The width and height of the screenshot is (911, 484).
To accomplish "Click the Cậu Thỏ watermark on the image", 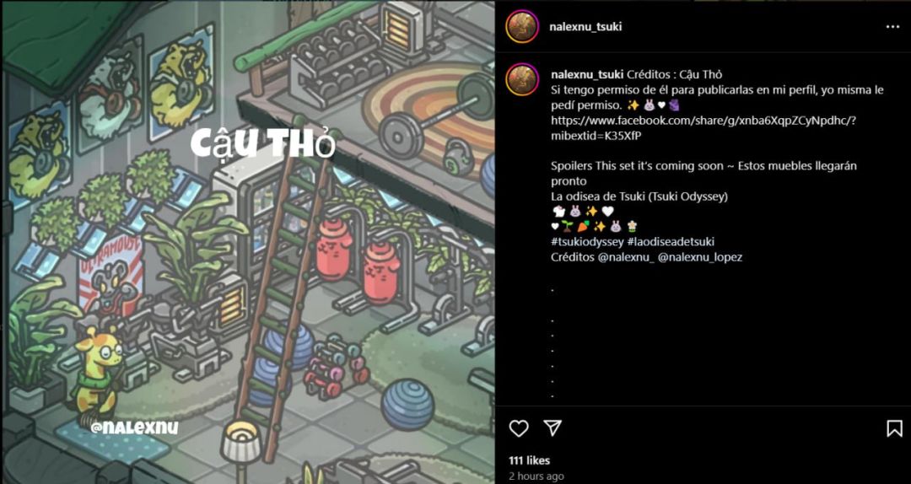I will coord(263,145).
